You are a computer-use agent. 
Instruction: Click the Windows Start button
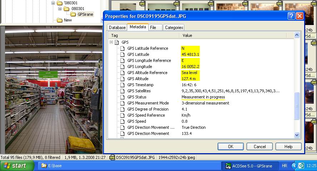[x=17, y=166]
